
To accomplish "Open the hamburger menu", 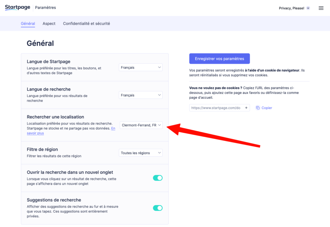I will pos(321,8).
